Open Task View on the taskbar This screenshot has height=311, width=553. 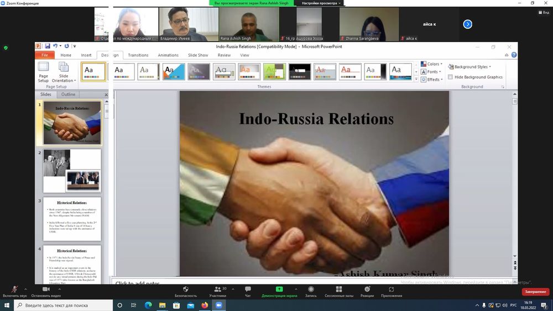(133, 305)
